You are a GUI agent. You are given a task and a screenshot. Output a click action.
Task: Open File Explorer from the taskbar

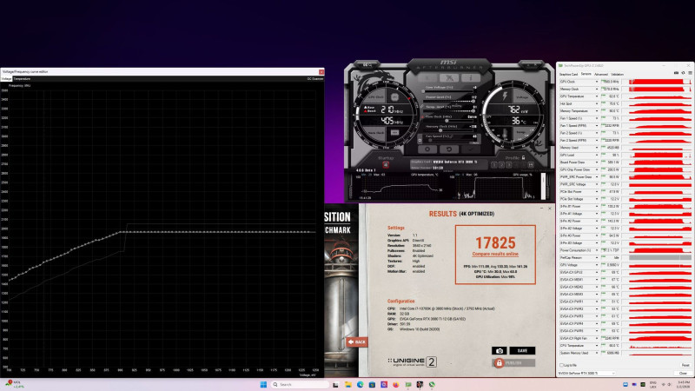(x=348, y=384)
